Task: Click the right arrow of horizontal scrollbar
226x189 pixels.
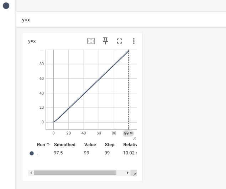Action: [x=127, y=173]
